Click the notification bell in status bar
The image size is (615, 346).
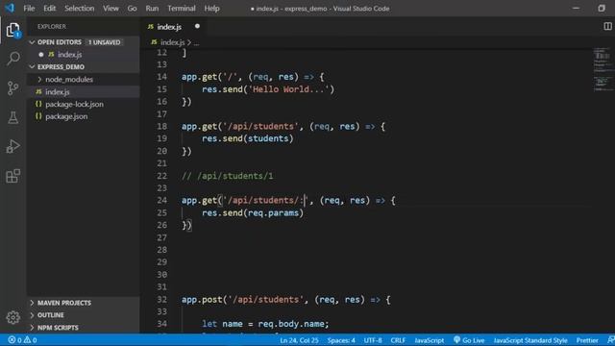tap(611, 340)
